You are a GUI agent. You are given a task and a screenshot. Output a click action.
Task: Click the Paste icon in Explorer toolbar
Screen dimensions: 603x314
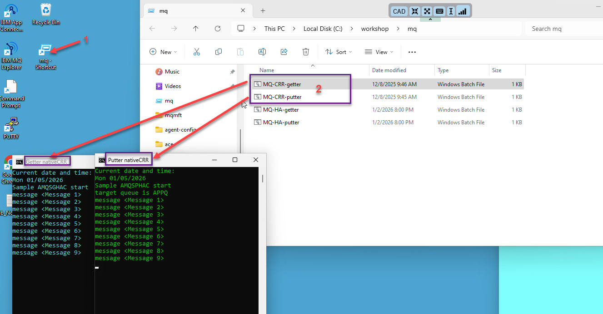tap(240, 52)
